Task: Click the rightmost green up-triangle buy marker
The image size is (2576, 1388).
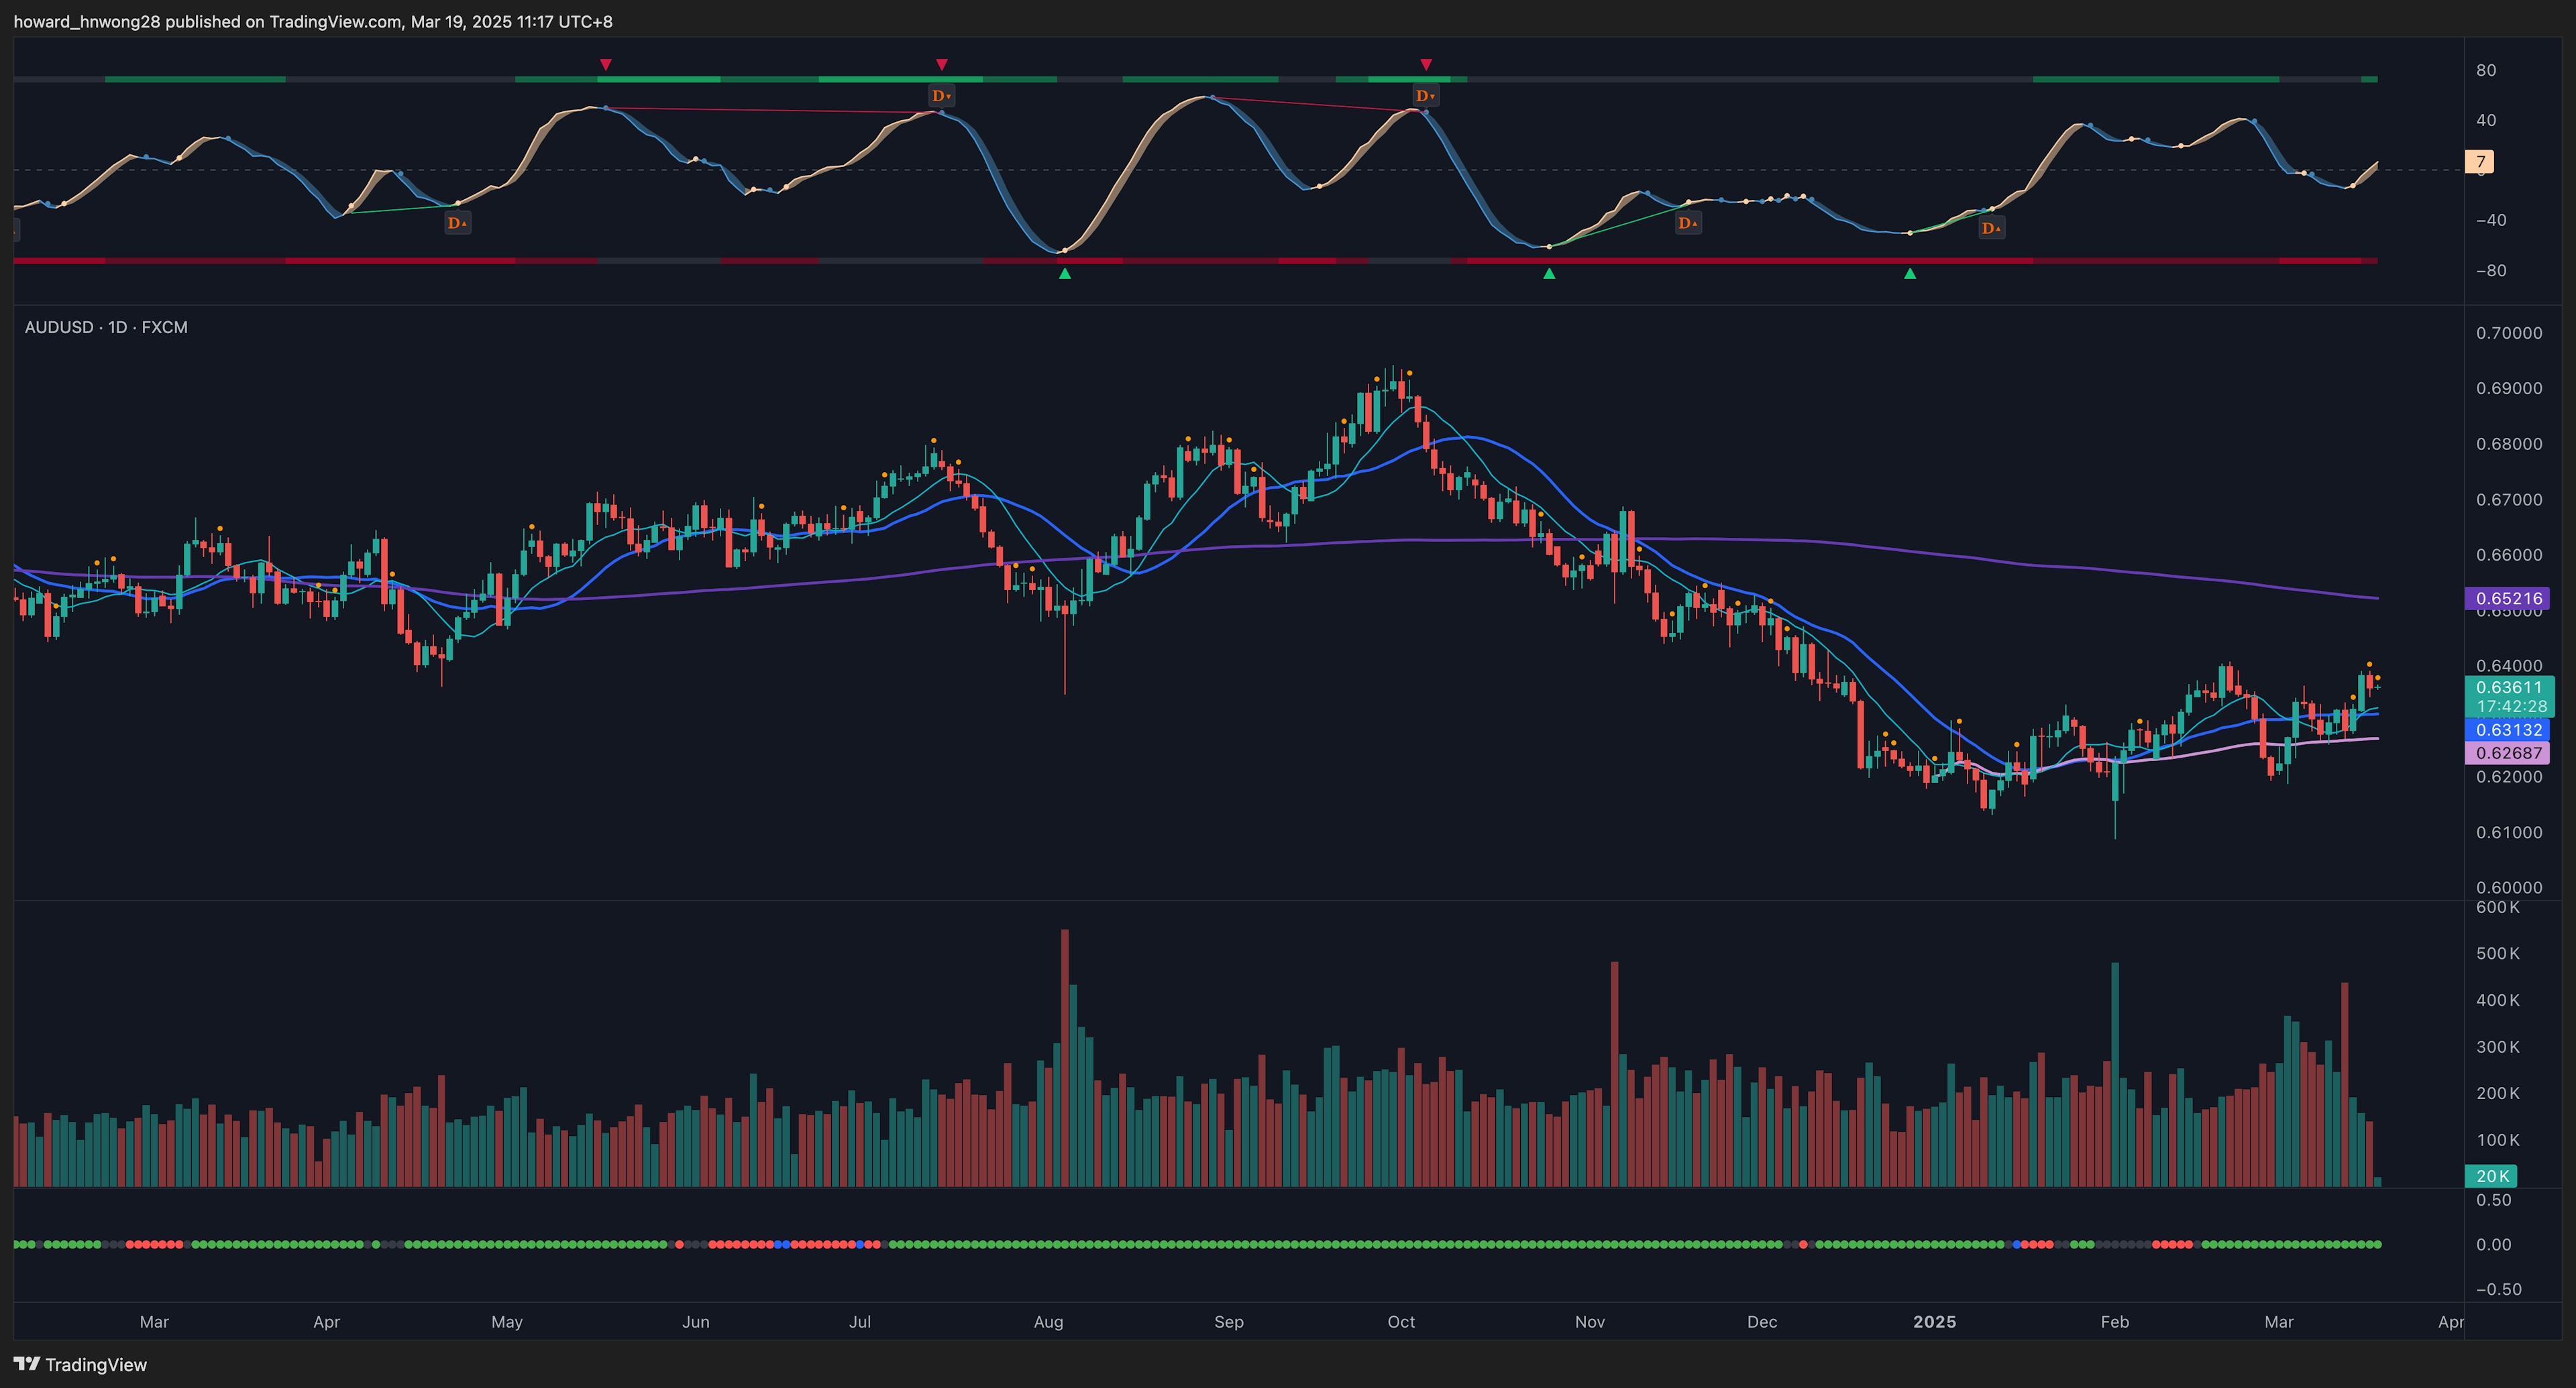Action: click(1910, 273)
